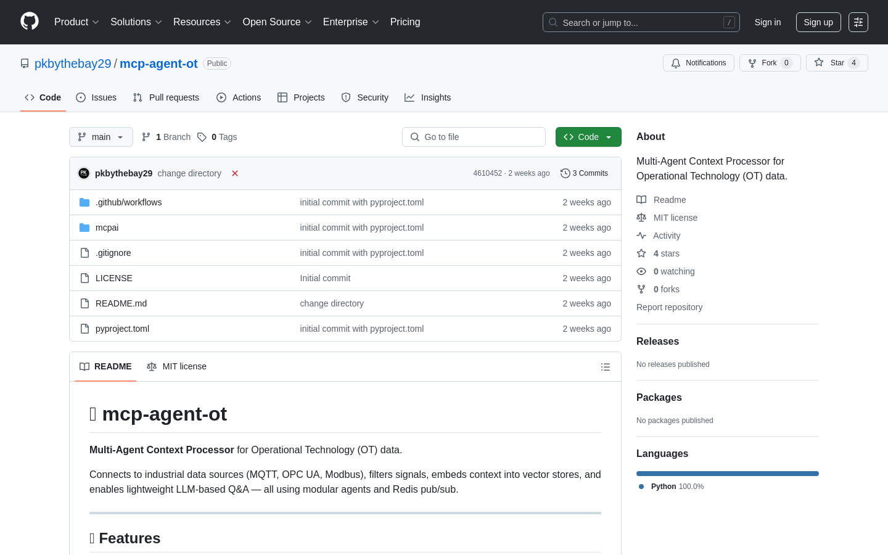This screenshot has height=555, width=888.
Task: Click the pyproject.toml file icon
Action: click(x=84, y=329)
